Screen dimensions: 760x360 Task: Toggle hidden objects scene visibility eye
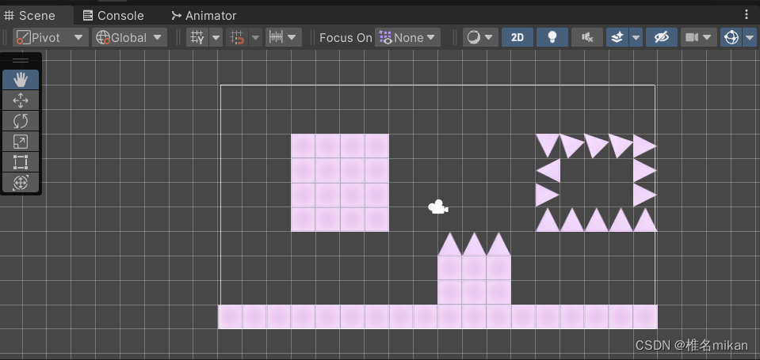[x=662, y=37]
